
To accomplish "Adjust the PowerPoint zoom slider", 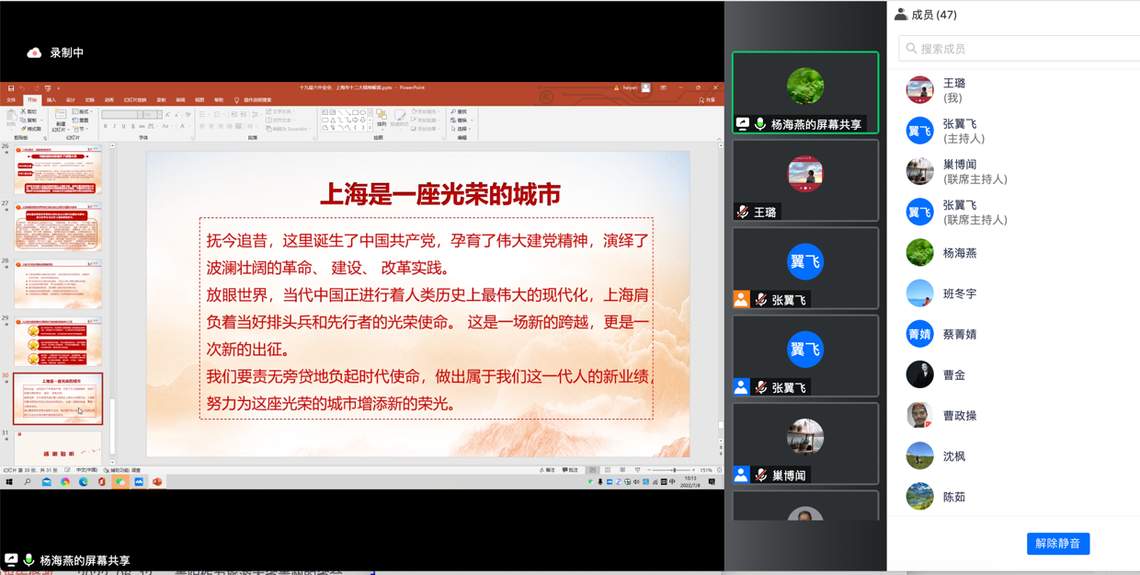I will pyautogui.click(x=673, y=470).
